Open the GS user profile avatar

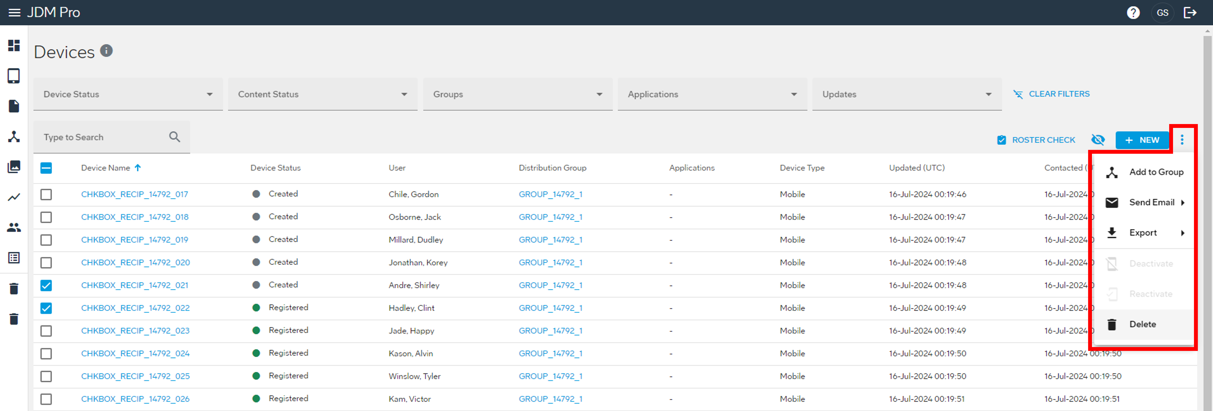[x=1162, y=13]
